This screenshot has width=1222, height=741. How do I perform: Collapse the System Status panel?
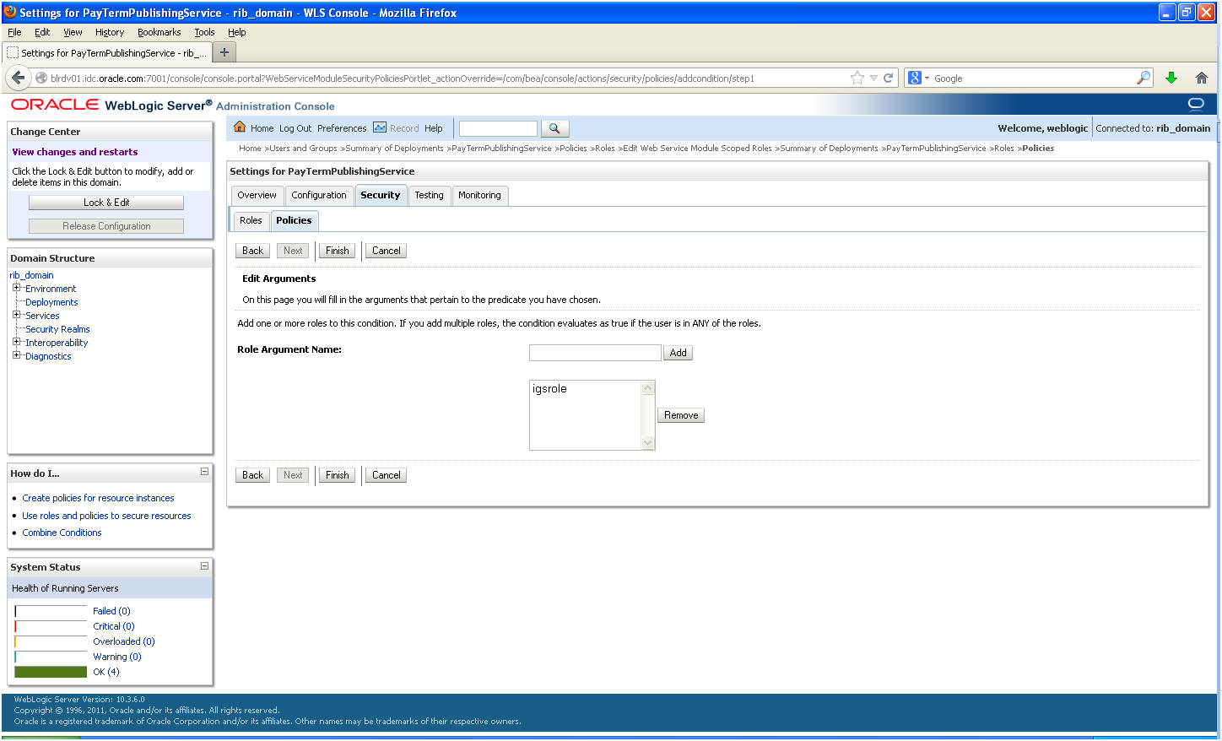pyautogui.click(x=204, y=565)
